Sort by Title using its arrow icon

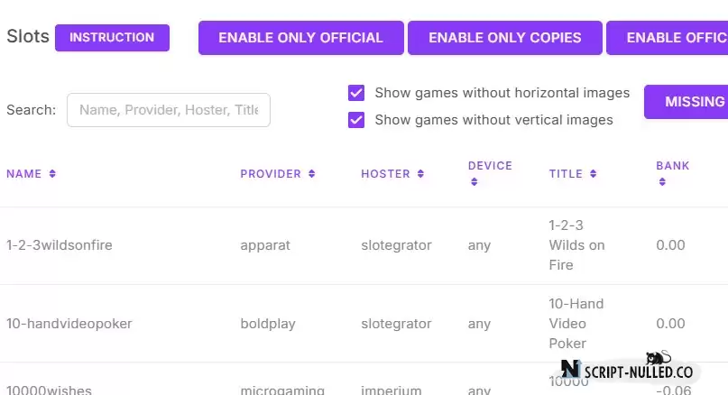tap(594, 173)
